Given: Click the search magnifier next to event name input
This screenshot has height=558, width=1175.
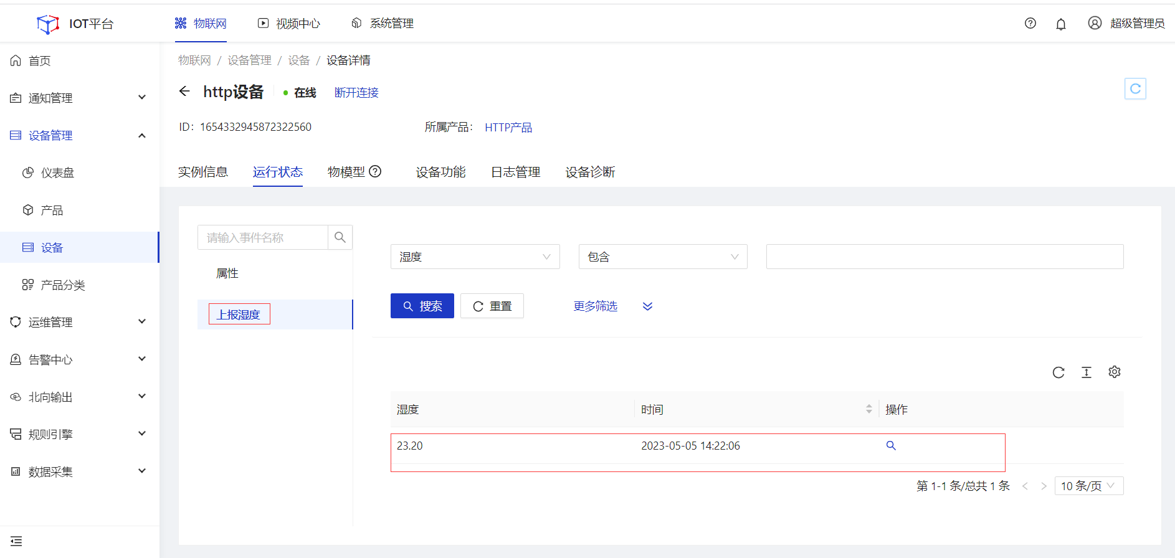Looking at the screenshot, I should click(x=340, y=237).
